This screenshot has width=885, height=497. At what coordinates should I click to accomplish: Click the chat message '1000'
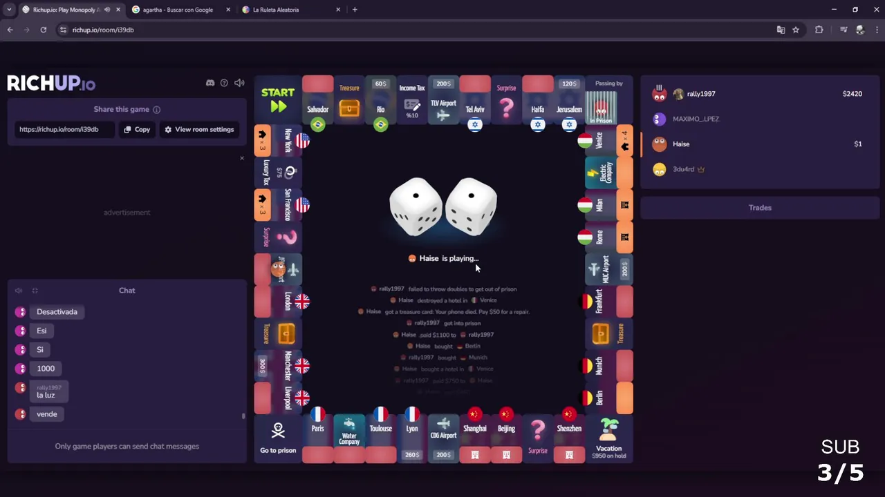tap(46, 369)
